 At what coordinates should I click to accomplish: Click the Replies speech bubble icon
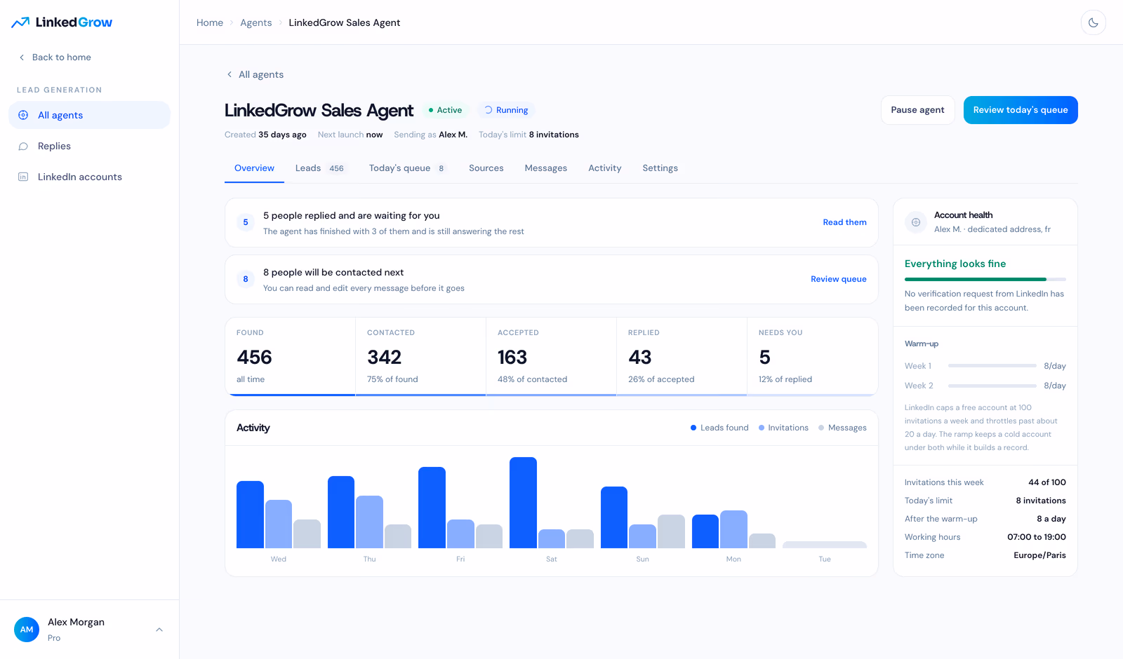click(x=23, y=146)
